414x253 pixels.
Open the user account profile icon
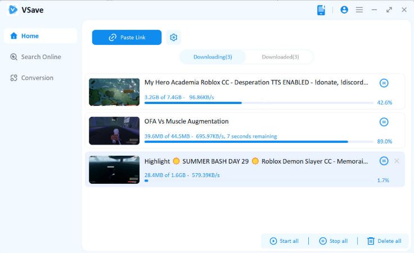[x=344, y=10]
